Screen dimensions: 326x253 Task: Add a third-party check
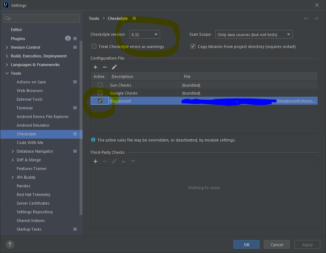(95, 161)
